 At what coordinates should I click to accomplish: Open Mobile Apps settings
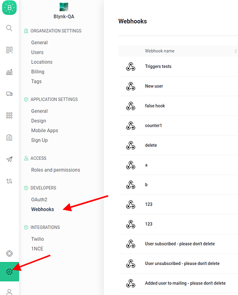(x=45, y=130)
